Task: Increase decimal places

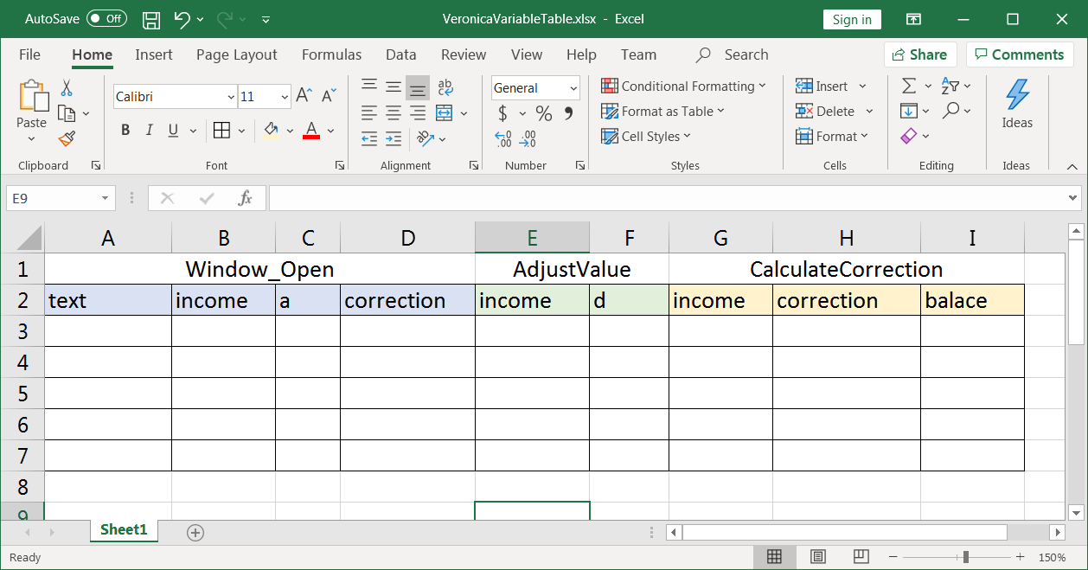Action: pos(503,138)
